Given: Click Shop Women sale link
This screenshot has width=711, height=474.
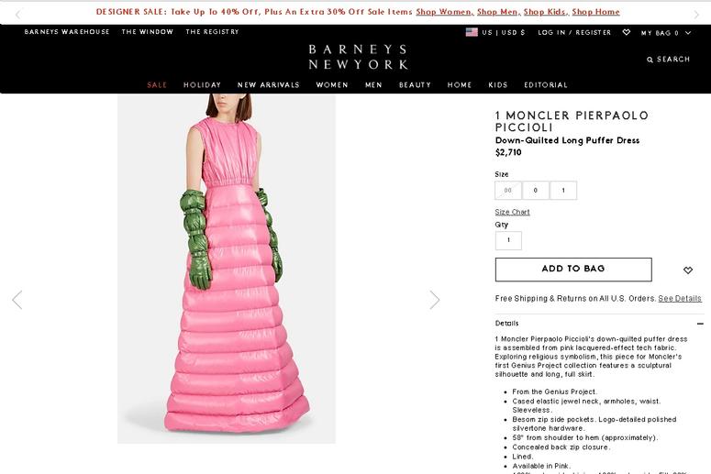Looking at the screenshot, I should click(x=444, y=12).
